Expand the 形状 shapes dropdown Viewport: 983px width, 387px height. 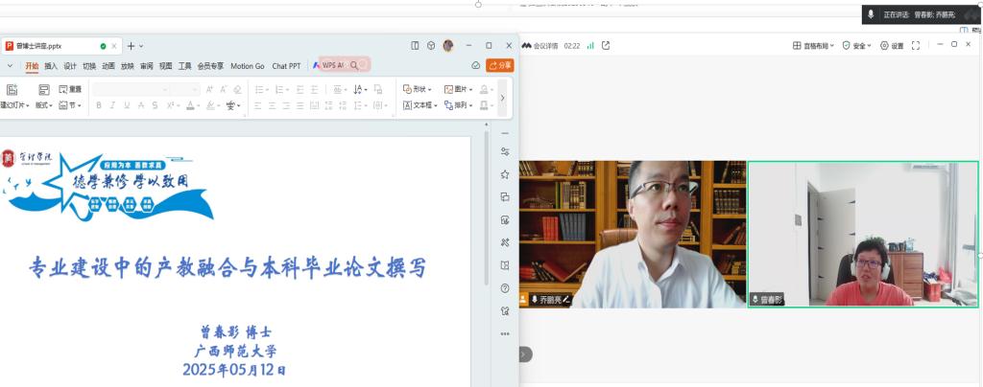coord(418,89)
